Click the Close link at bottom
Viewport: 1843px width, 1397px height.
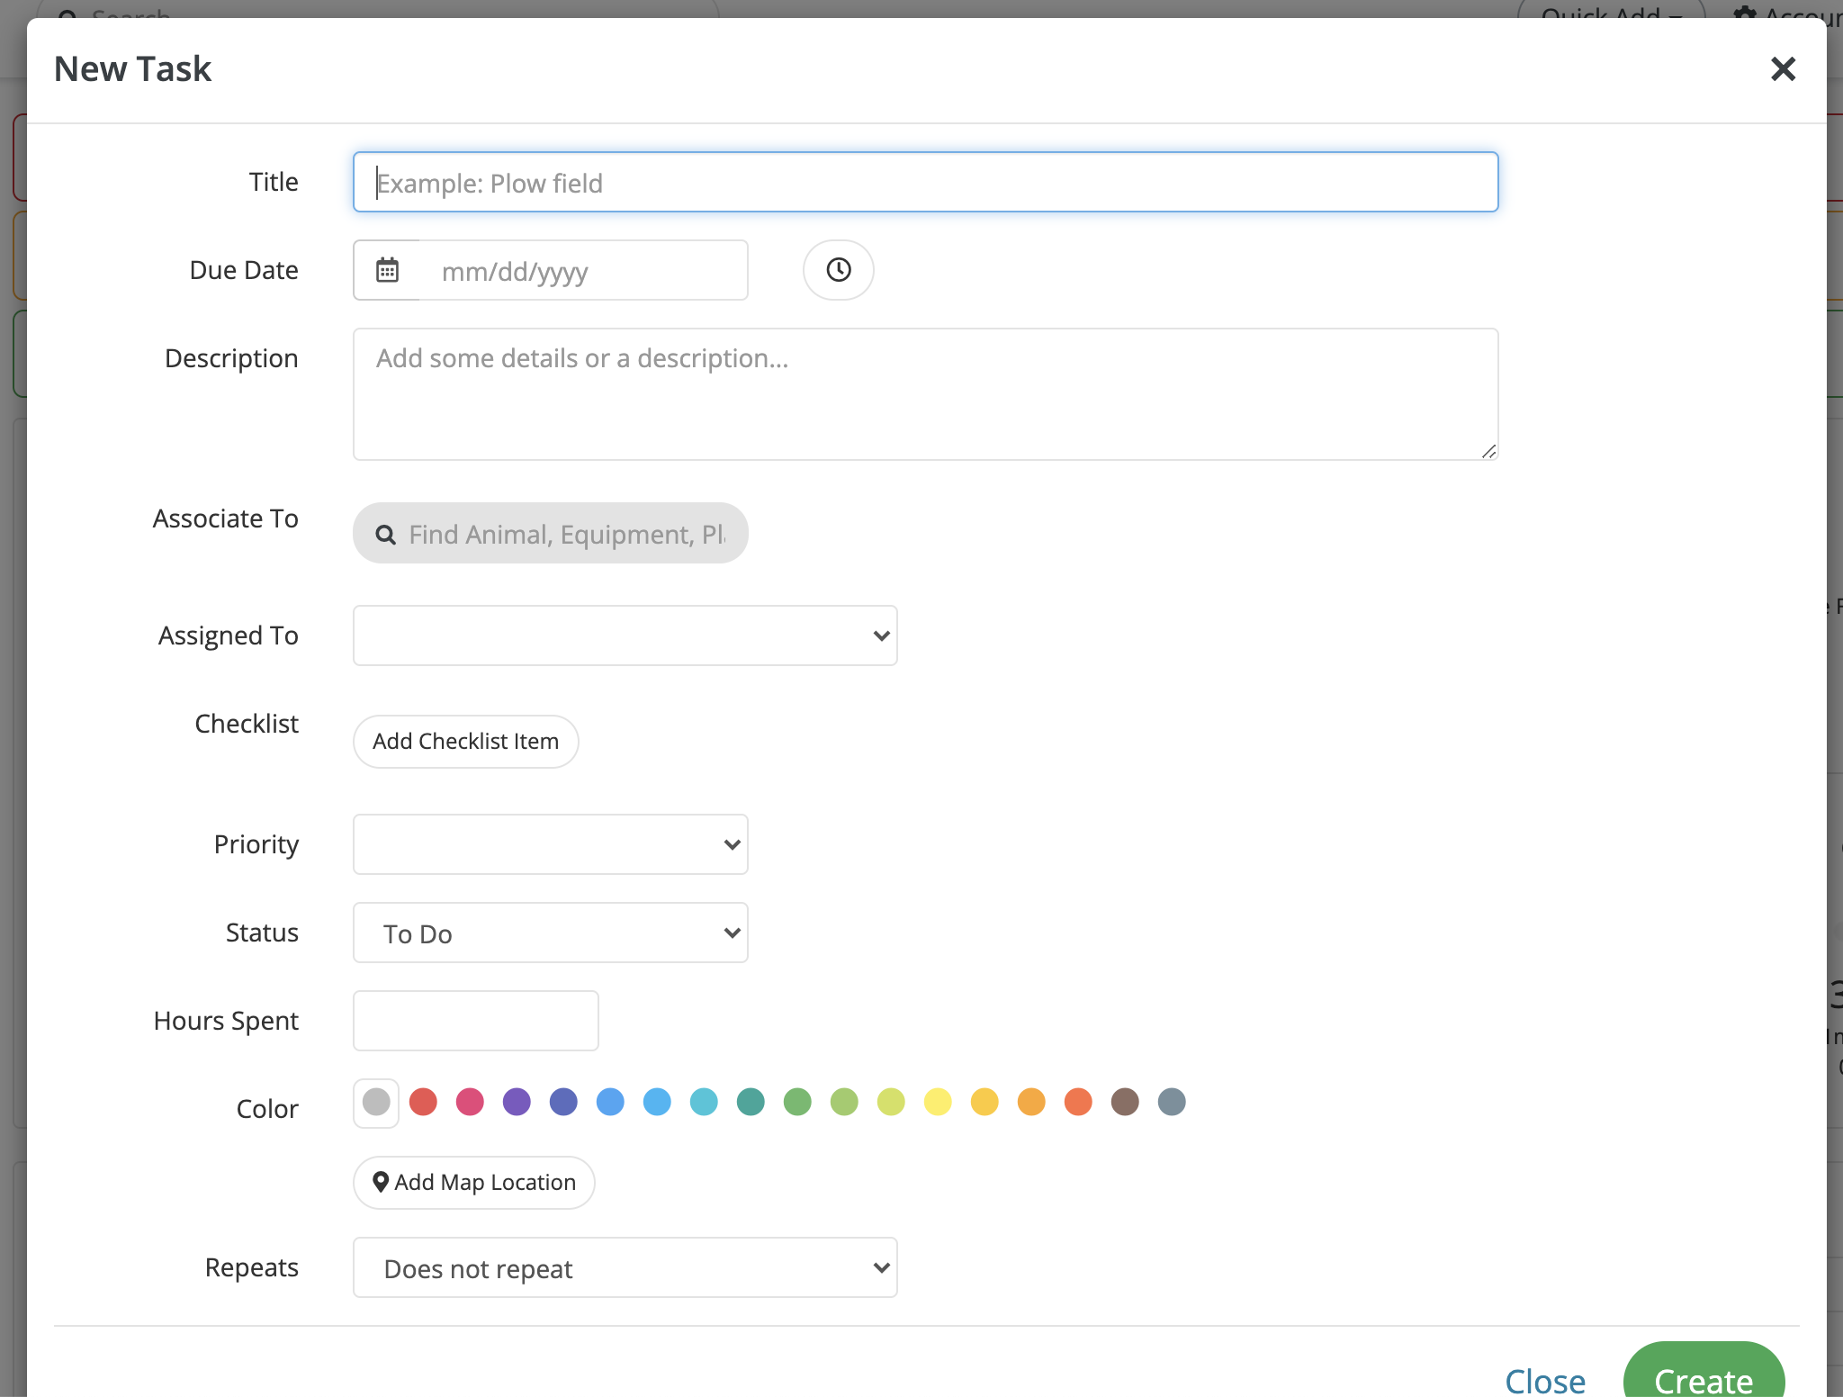1544,1381
